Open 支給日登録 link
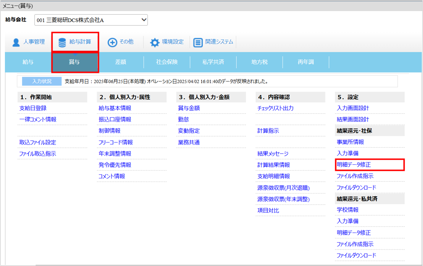Screen dimensions: 423x266 coord(33,108)
